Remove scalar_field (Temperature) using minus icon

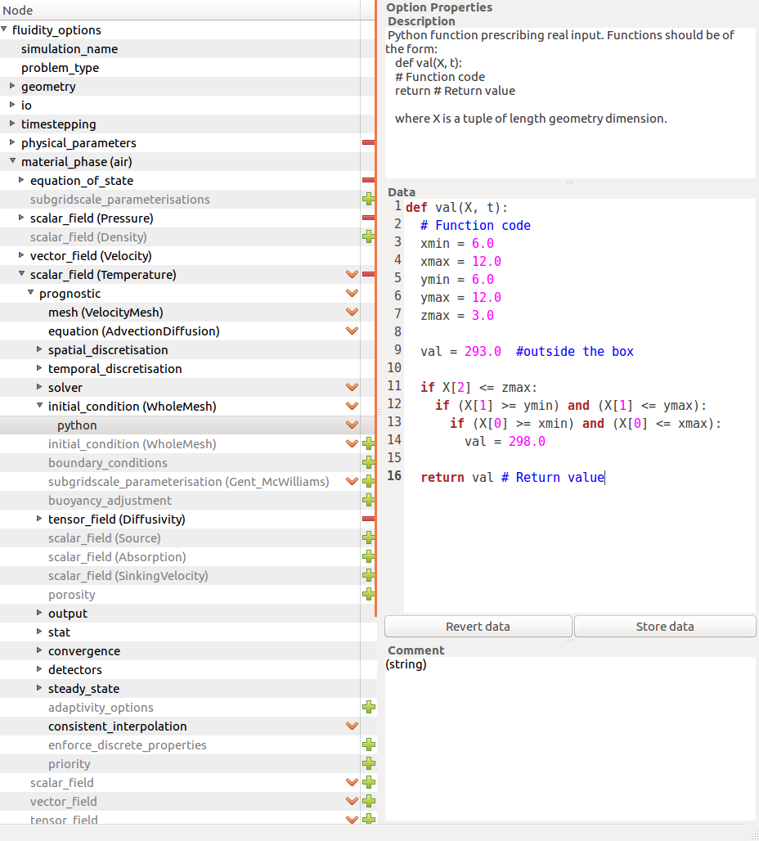point(369,274)
